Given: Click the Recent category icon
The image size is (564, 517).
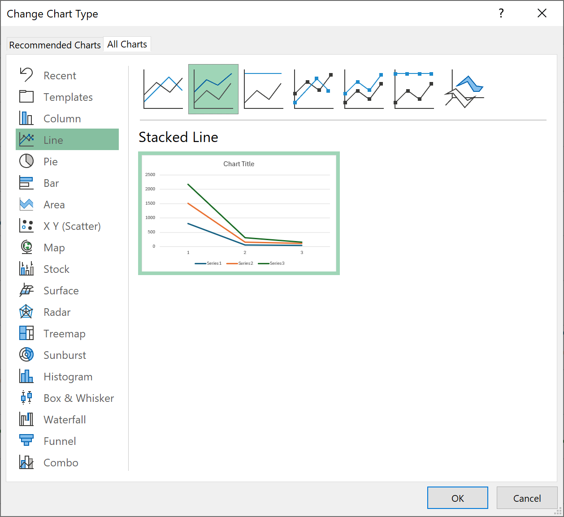Looking at the screenshot, I should click(26, 75).
